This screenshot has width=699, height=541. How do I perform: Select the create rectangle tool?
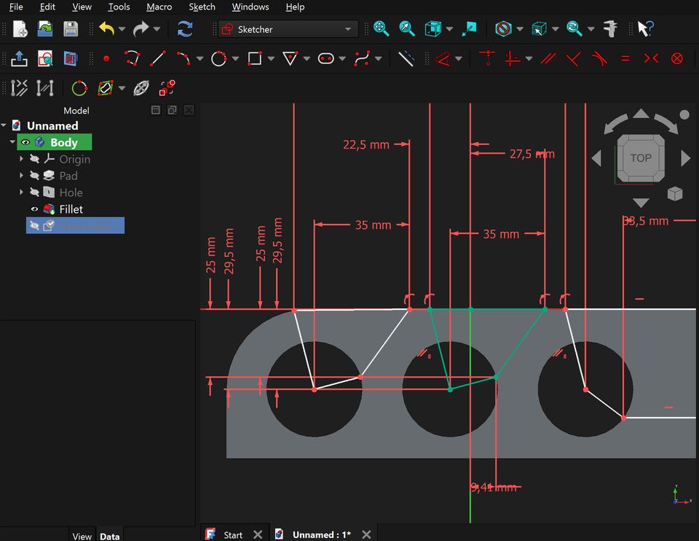click(255, 58)
